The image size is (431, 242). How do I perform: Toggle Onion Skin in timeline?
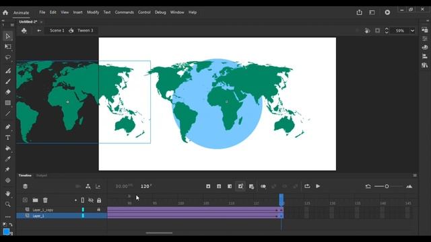[263, 186]
